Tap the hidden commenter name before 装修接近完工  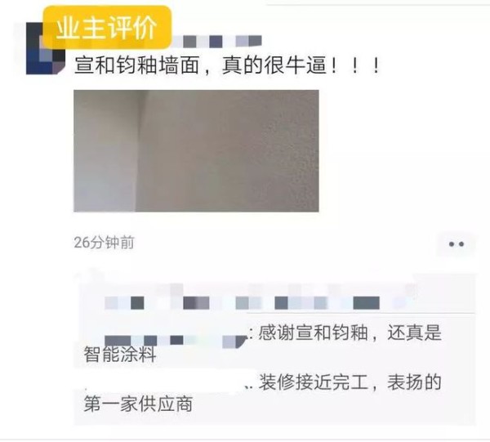click(164, 382)
